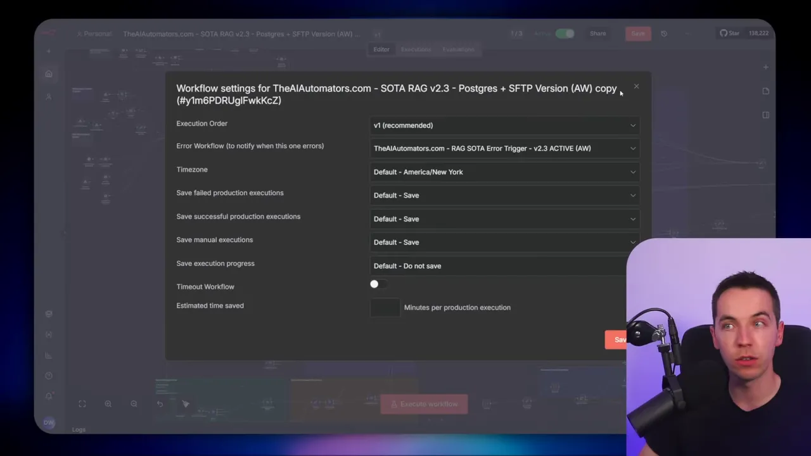Toggle the workflow Active switch
This screenshot has width=811, height=456.
pos(564,34)
